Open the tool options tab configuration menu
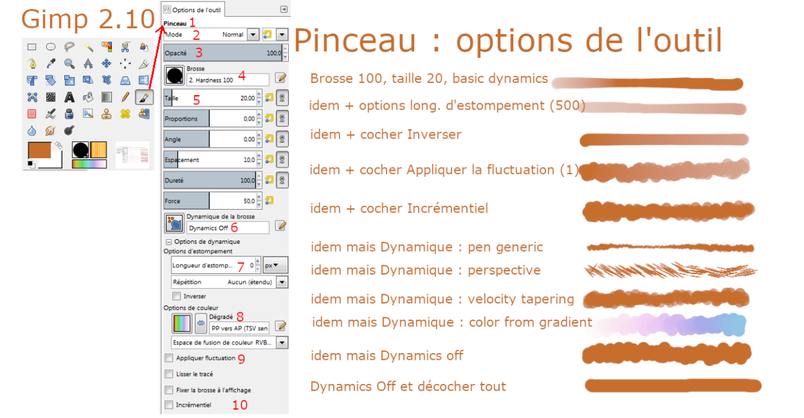804x418 pixels. [283, 9]
